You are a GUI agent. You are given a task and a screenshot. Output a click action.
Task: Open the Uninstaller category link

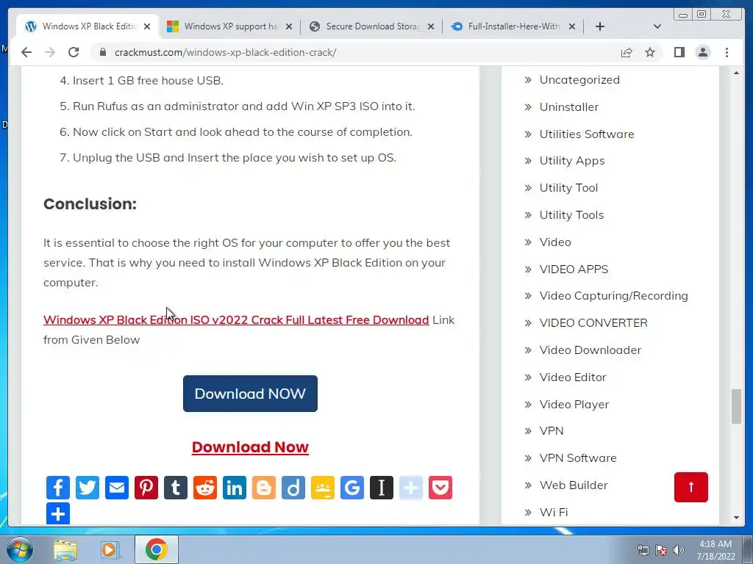click(x=568, y=107)
